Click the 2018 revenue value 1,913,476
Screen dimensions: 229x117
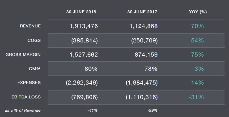(x=84, y=26)
